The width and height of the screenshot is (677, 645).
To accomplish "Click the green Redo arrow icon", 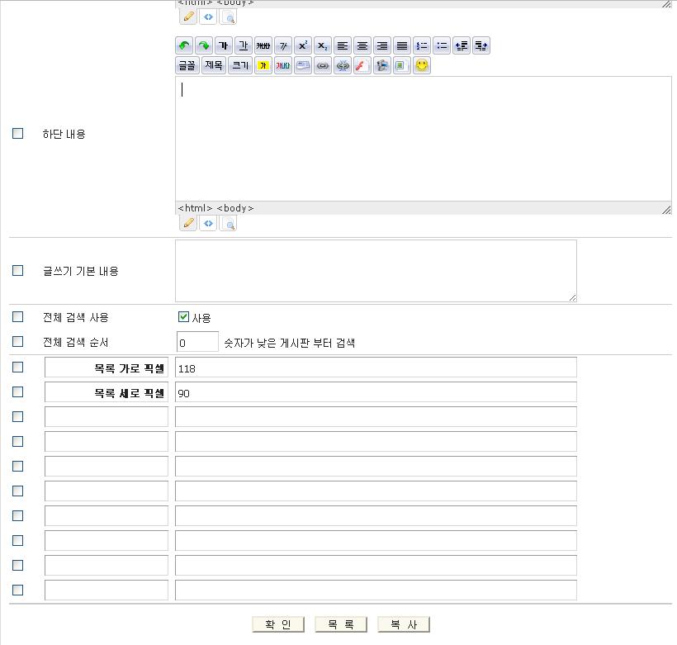I will pyautogui.click(x=204, y=45).
